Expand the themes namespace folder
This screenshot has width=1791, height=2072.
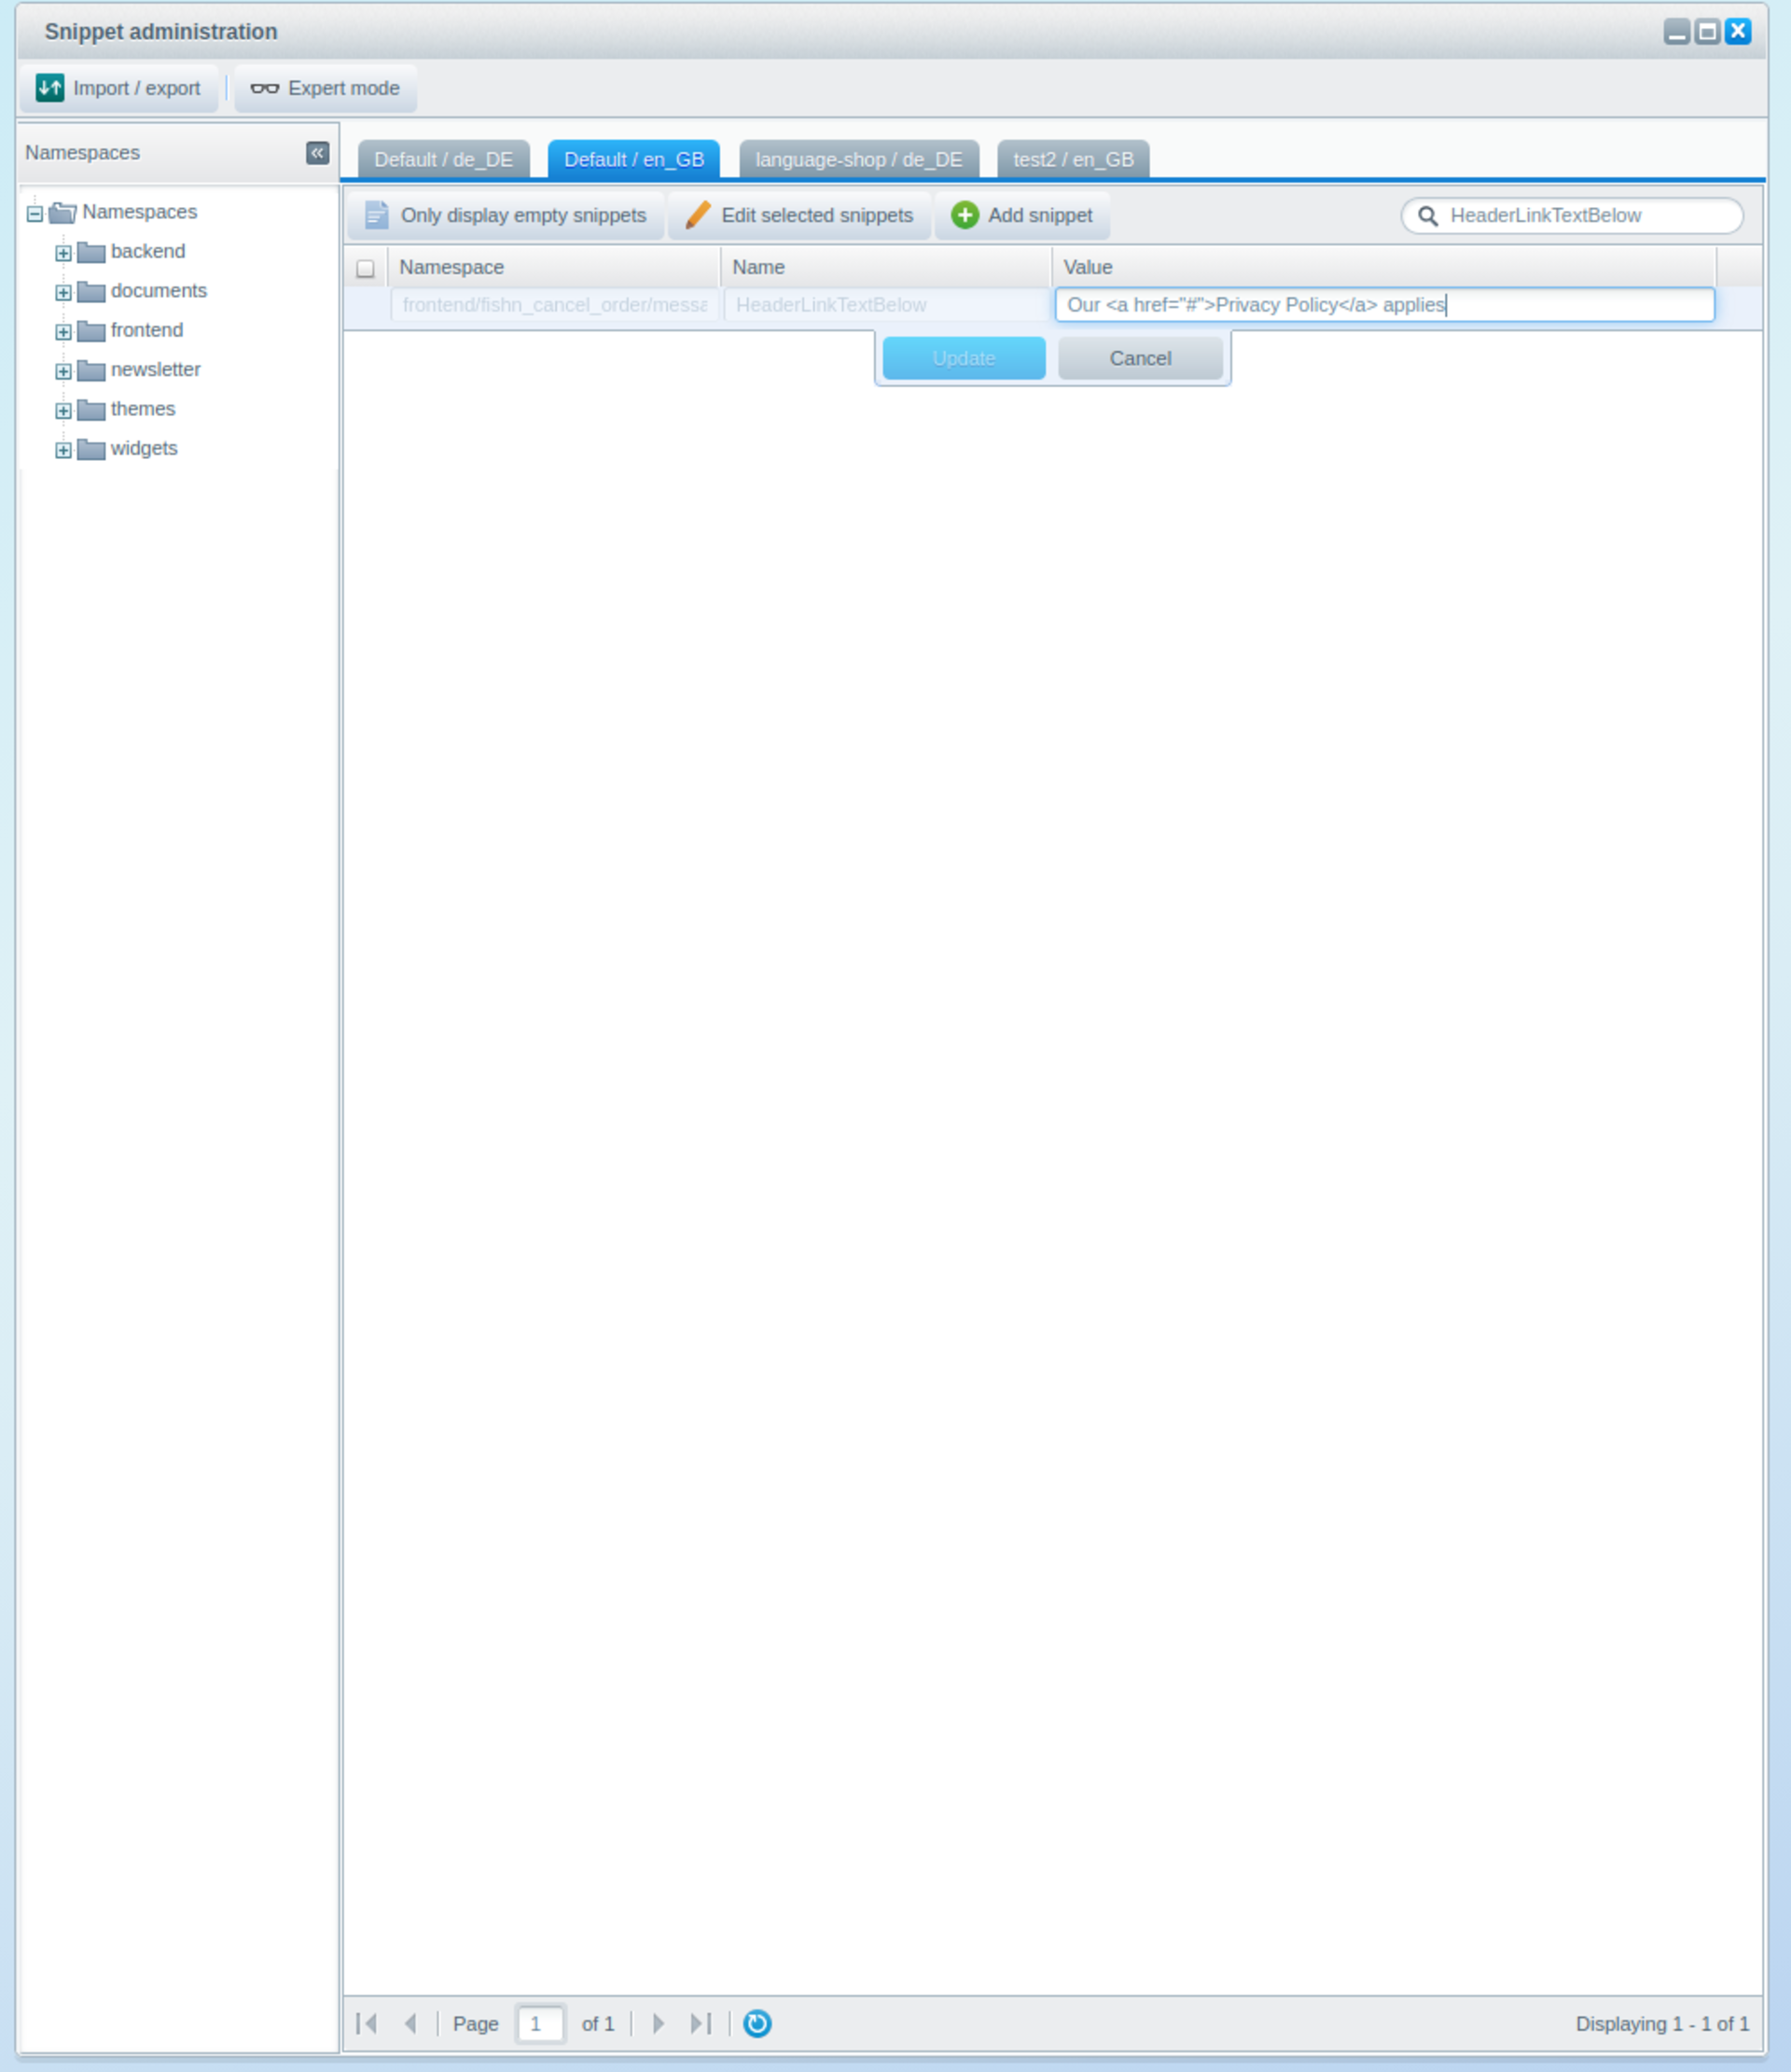pyautogui.click(x=63, y=411)
